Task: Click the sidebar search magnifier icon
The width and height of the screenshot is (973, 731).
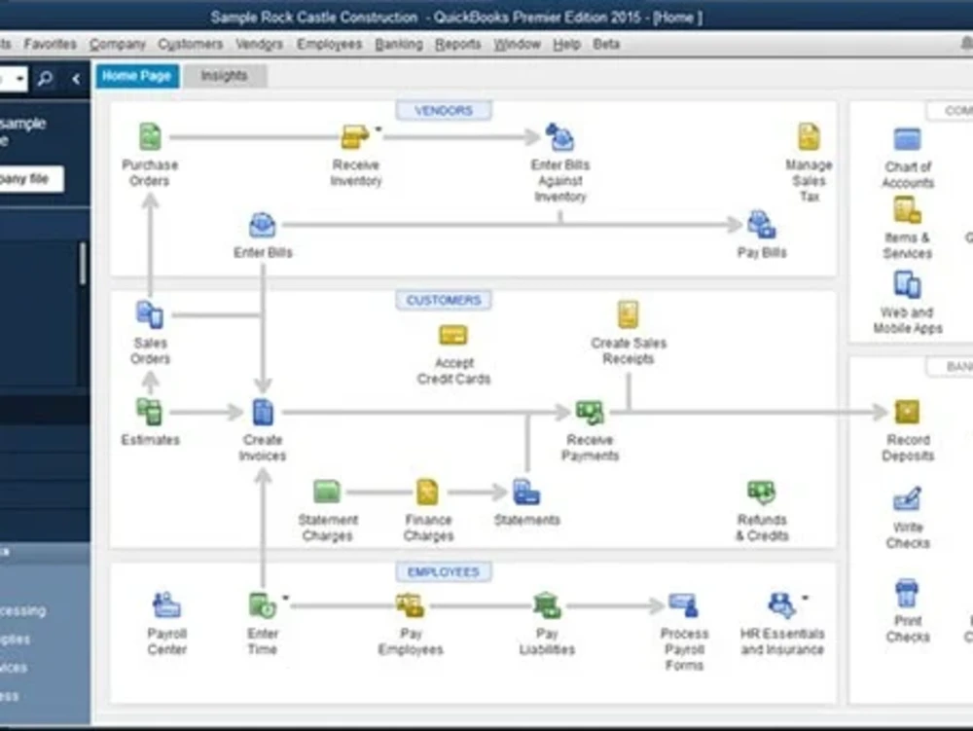Action: pyautogui.click(x=46, y=79)
